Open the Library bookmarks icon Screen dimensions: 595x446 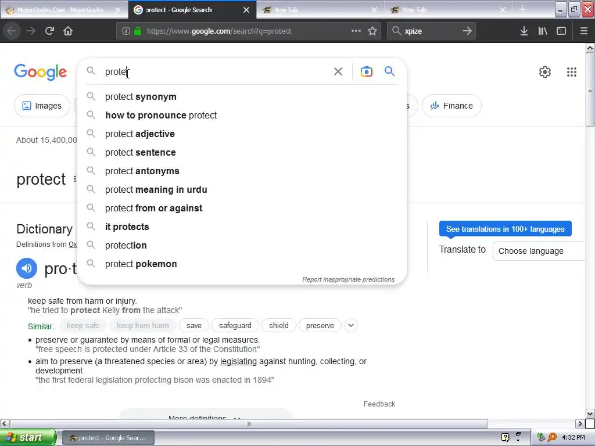click(543, 31)
